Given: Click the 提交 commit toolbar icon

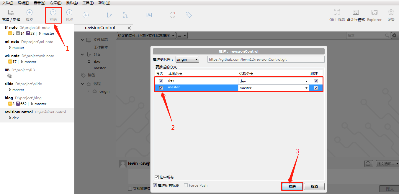Looking at the screenshot, I should coord(30,16).
